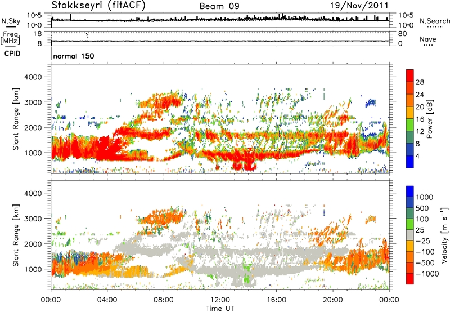Click the '4000' range tick of power panel
450x312 pixels.
33,77
